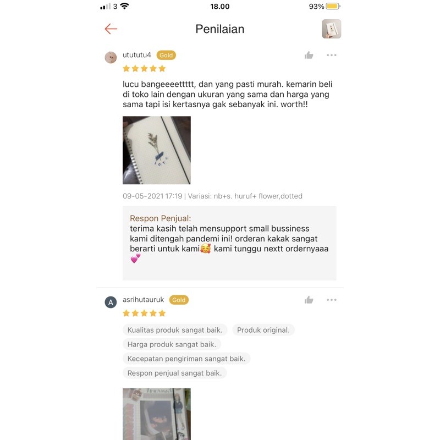Tap the username asrihutauruk
440x440 pixels.
[x=143, y=300]
